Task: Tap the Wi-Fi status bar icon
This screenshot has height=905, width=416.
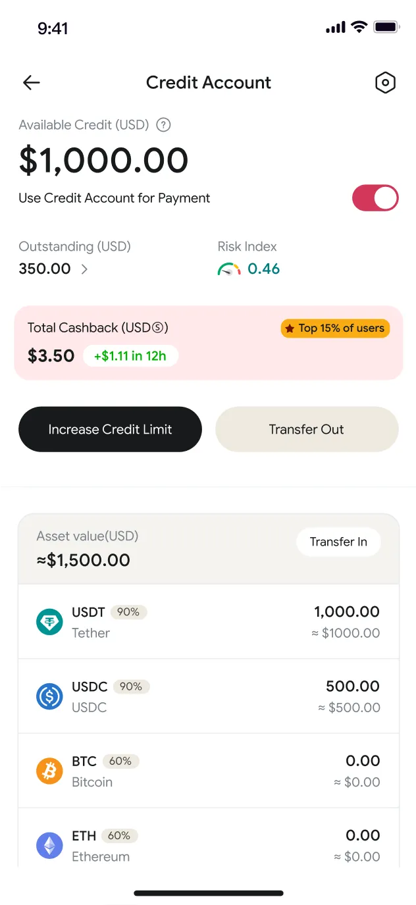Action: [x=359, y=27]
